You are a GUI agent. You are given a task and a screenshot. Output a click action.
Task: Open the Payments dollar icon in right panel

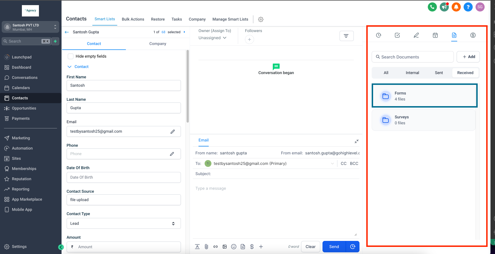(473, 35)
